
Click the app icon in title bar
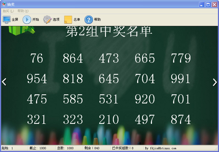click(4, 4)
